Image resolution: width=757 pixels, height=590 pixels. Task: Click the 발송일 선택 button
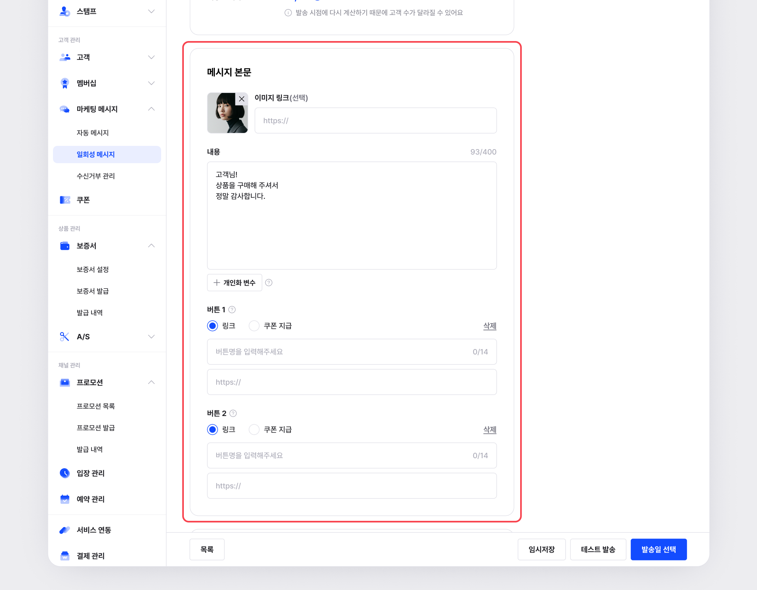point(658,550)
